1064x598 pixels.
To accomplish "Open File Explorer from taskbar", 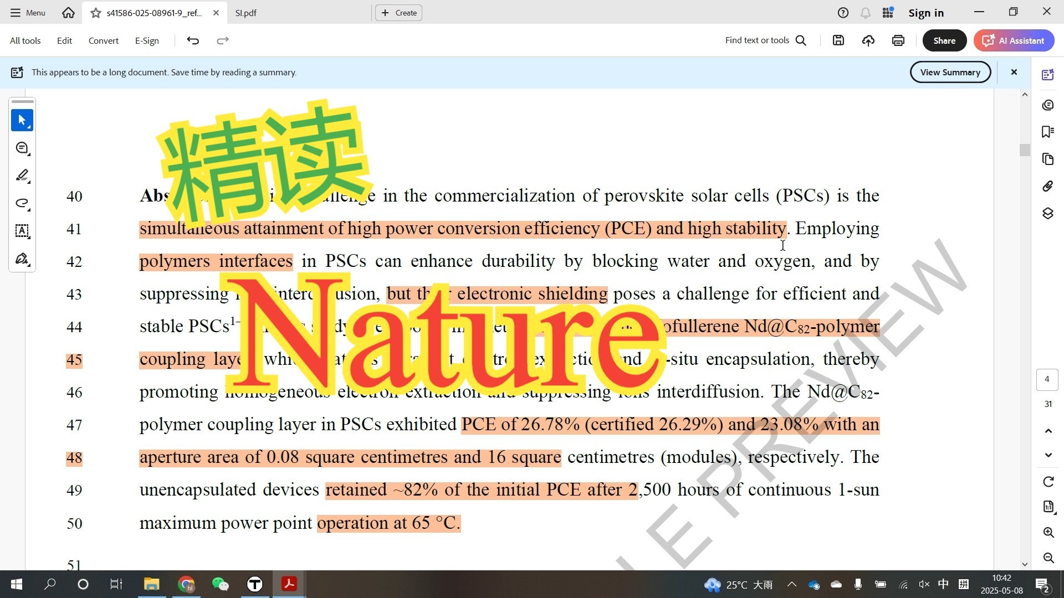I will [151, 584].
